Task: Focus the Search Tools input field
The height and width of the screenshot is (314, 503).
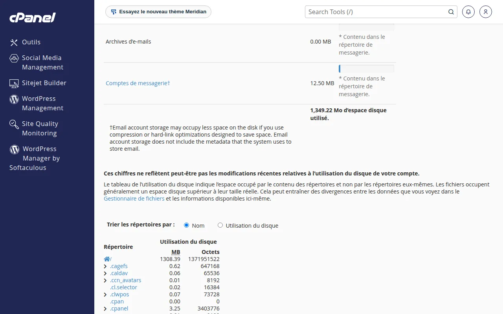Action: 377,12
